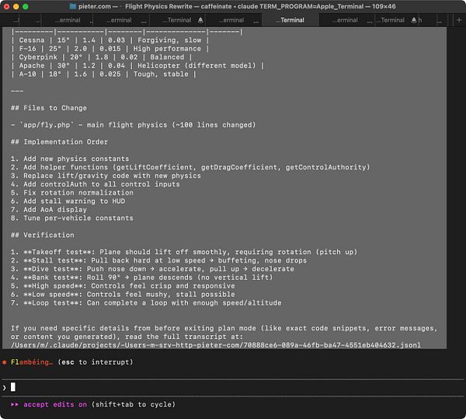Click the F-16 table row
The width and height of the screenshot is (466, 419).
(x=110, y=49)
